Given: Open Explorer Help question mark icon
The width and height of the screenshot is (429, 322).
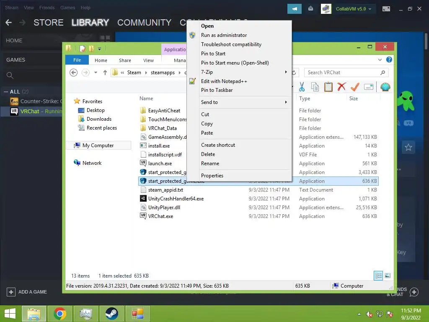Looking at the screenshot, I should pyautogui.click(x=389, y=60).
